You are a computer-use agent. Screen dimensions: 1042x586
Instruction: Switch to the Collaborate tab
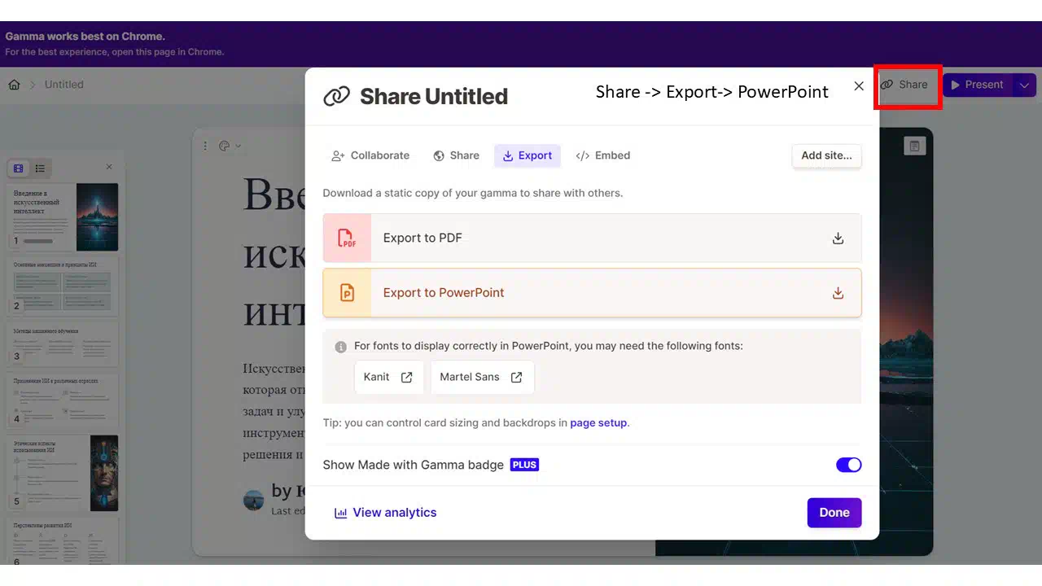pos(370,155)
